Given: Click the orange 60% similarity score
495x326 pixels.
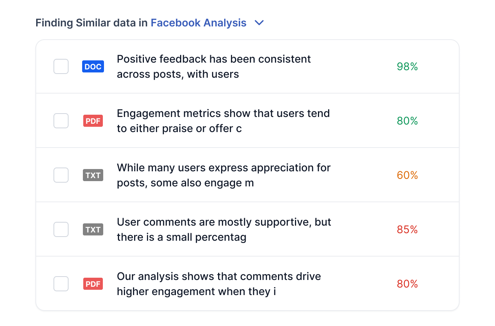Looking at the screenshot, I should pyautogui.click(x=407, y=175).
